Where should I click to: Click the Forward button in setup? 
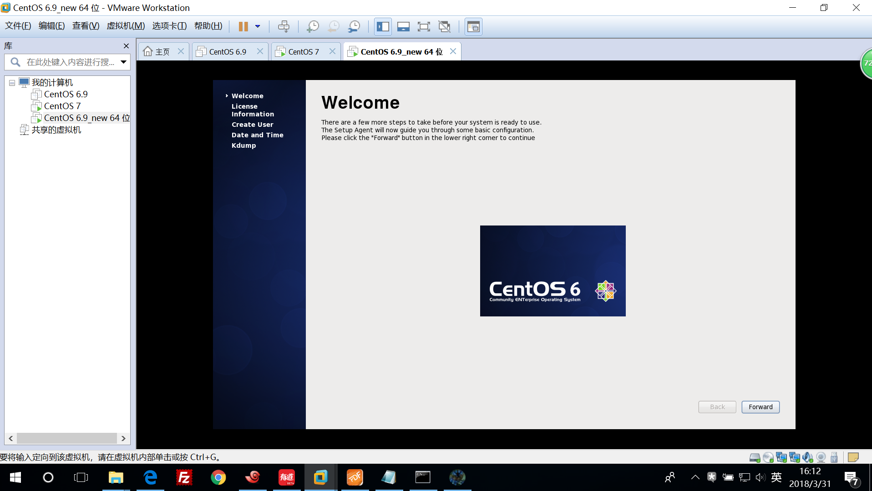pos(760,407)
